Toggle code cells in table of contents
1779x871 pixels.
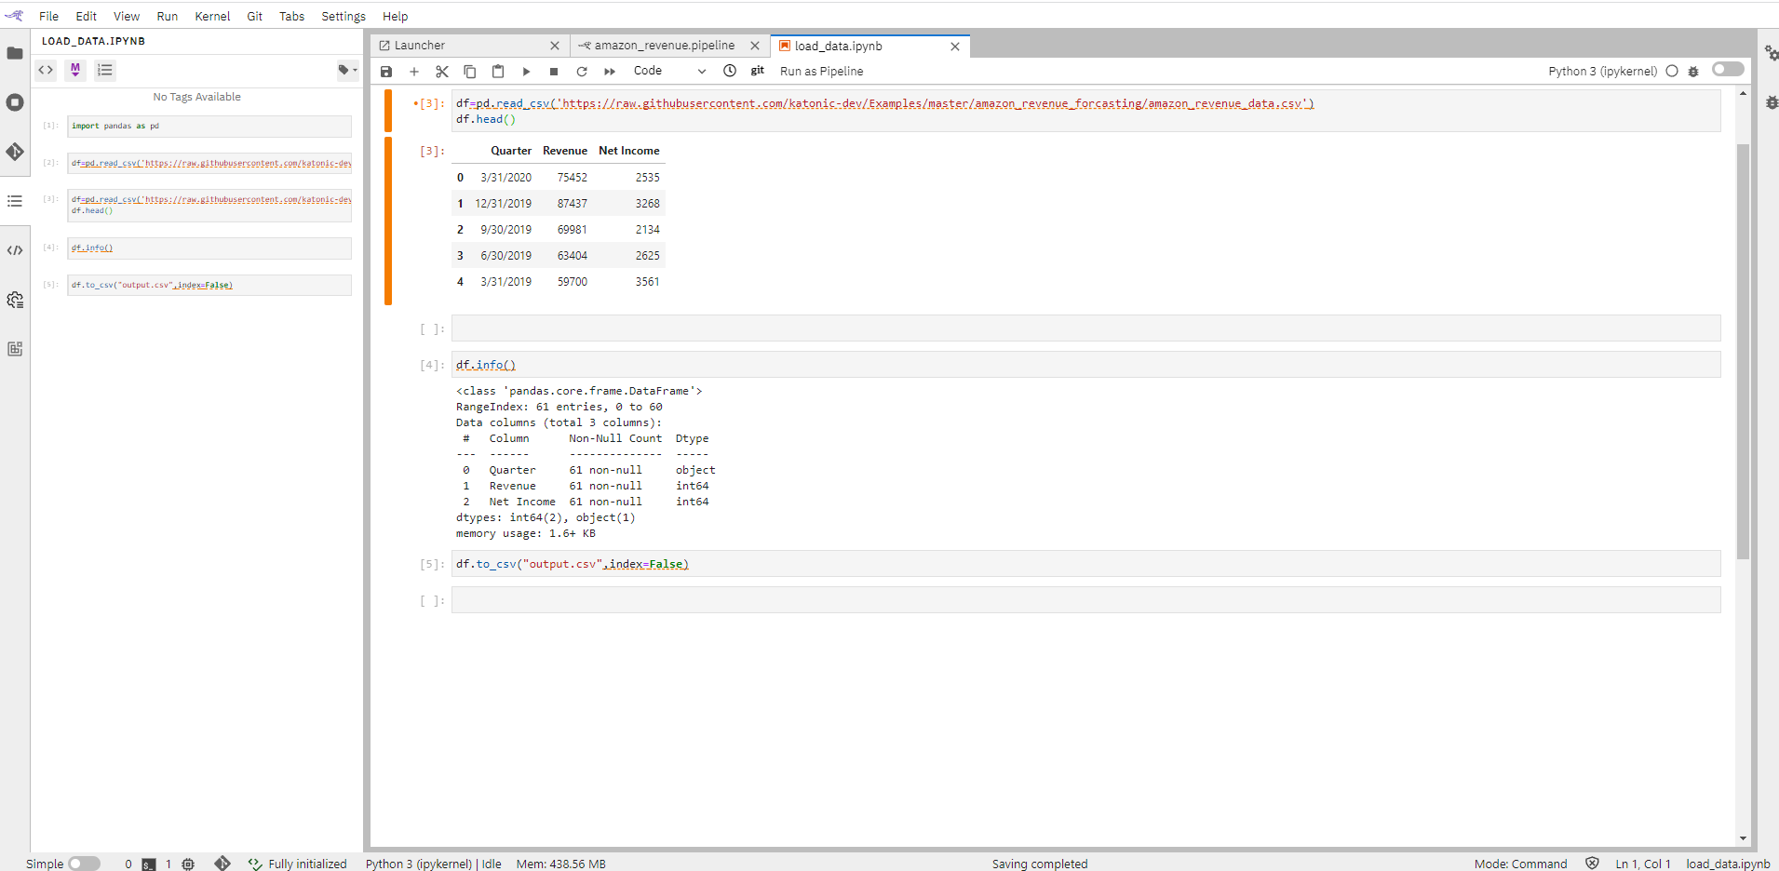tap(46, 70)
